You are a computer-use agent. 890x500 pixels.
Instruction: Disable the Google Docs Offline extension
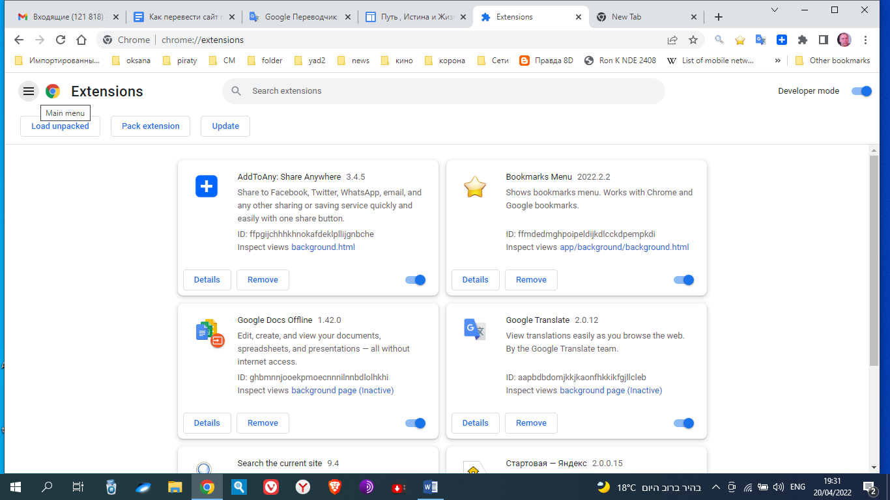coord(416,423)
